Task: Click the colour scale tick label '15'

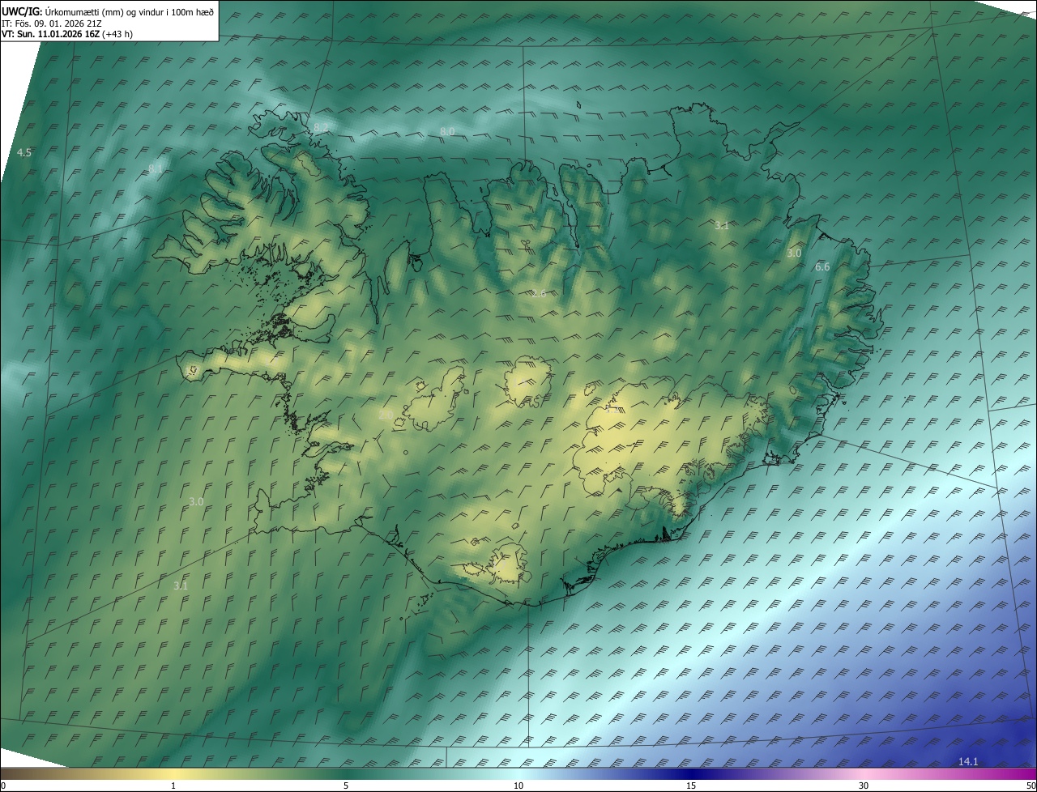Action: pos(691,786)
